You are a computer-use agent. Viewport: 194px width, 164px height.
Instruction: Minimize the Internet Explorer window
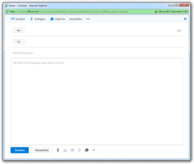[171, 5]
